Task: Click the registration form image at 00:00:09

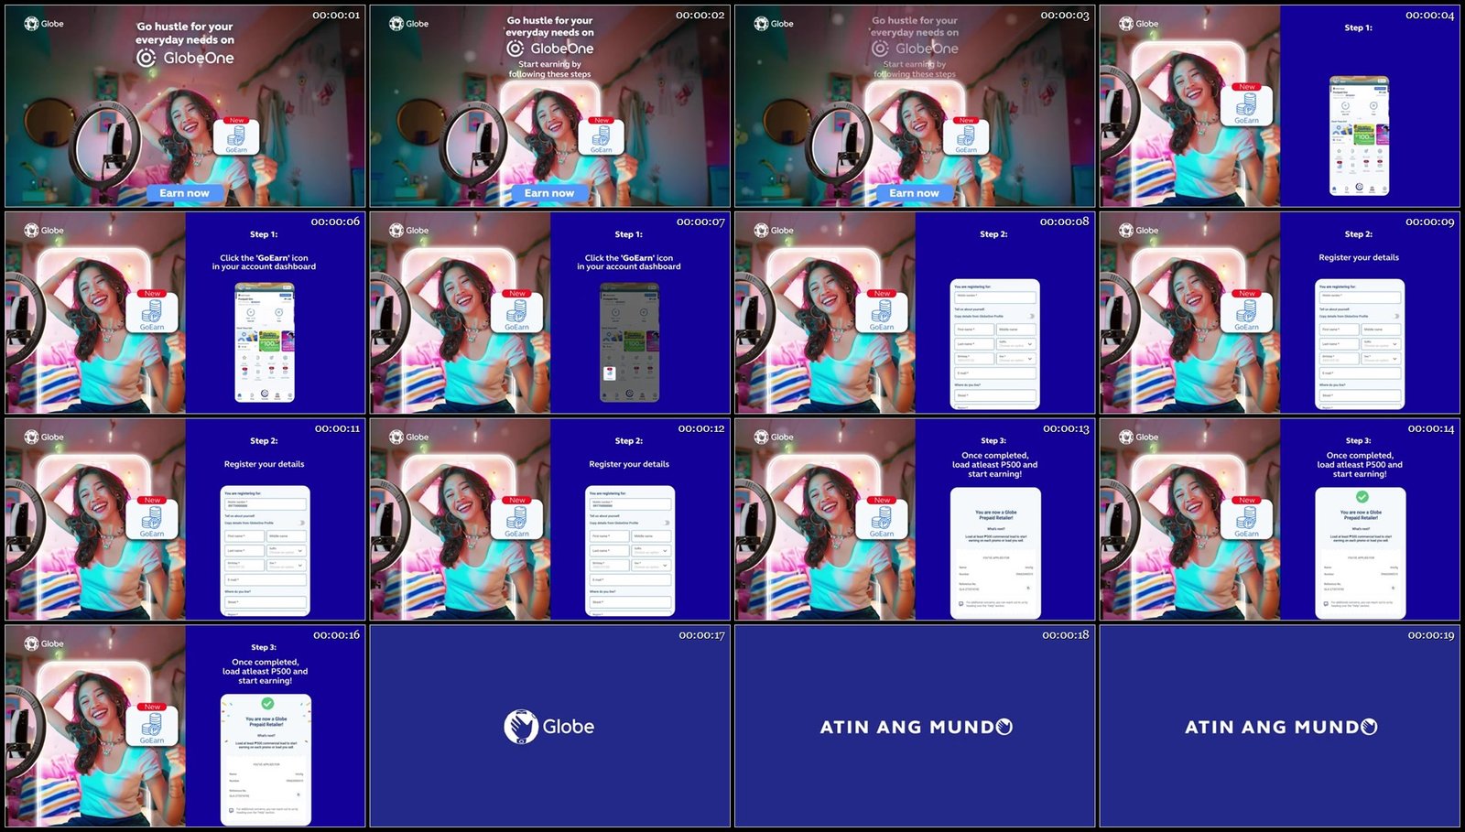Action: 1359,344
